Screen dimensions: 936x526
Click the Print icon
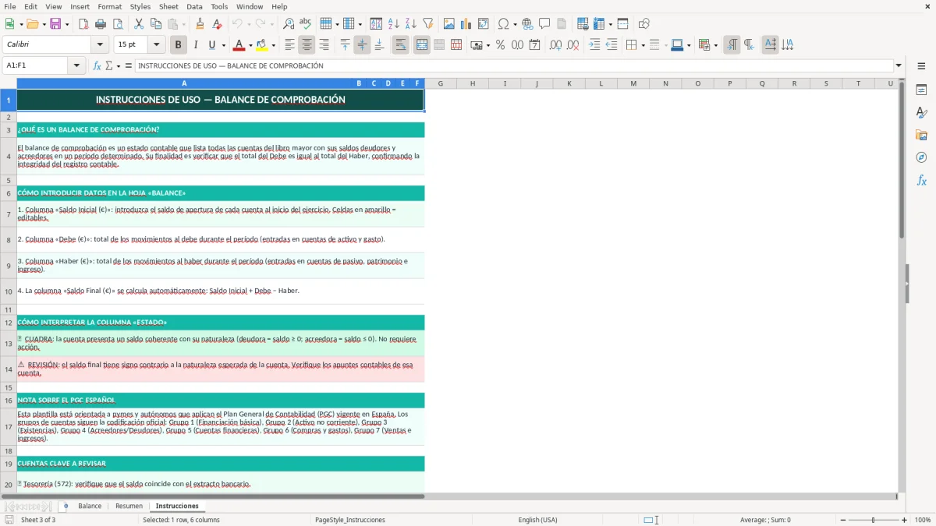click(x=101, y=24)
